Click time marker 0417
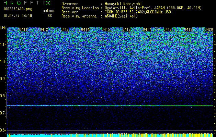216x137 pixels. (147, 29)
